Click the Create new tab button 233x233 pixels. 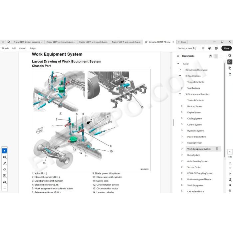point(182,42)
